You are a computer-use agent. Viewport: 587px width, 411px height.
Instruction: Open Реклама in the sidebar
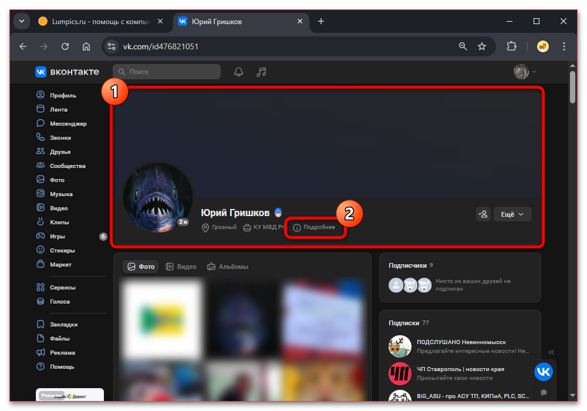56,353
